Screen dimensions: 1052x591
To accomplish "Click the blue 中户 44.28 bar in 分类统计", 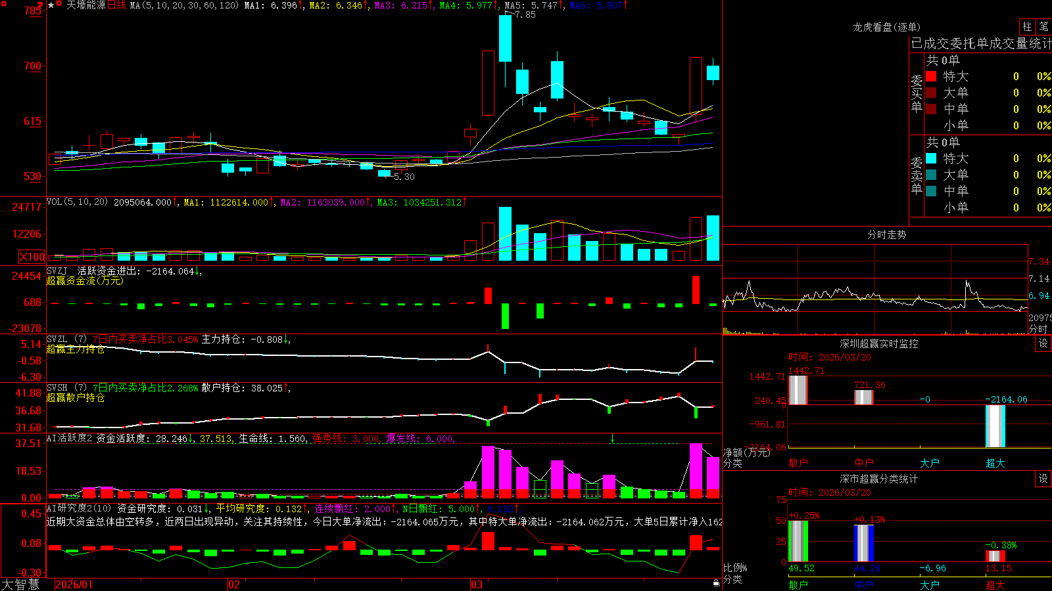I will pos(863,543).
